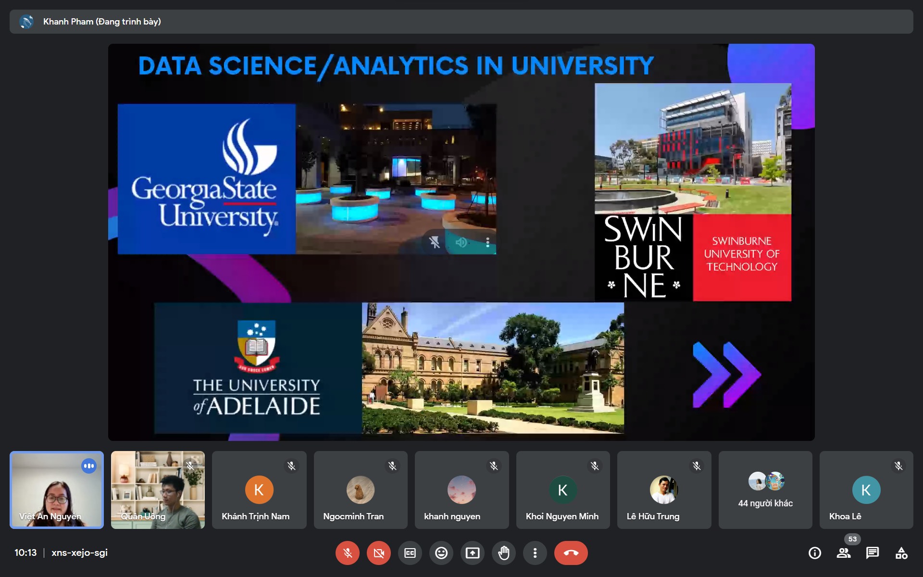Click the muted mic icon on Ngocminh Tran
This screenshot has width=923, height=577.
point(392,466)
